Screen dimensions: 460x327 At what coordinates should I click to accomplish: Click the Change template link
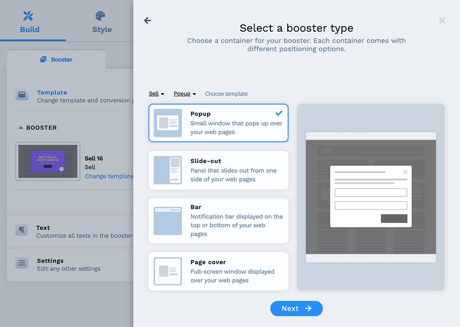[x=109, y=176]
